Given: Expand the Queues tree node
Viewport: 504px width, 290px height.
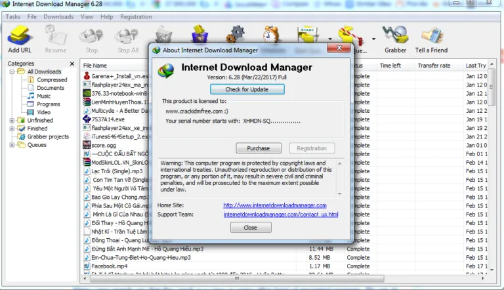Looking at the screenshot, I should point(12,145).
